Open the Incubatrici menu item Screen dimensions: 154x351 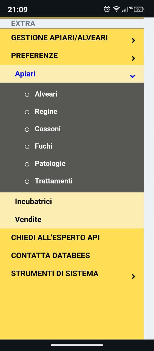tap(72, 202)
